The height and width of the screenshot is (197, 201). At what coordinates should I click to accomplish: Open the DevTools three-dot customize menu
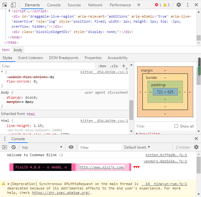pyautogui.click(x=188, y=5)
